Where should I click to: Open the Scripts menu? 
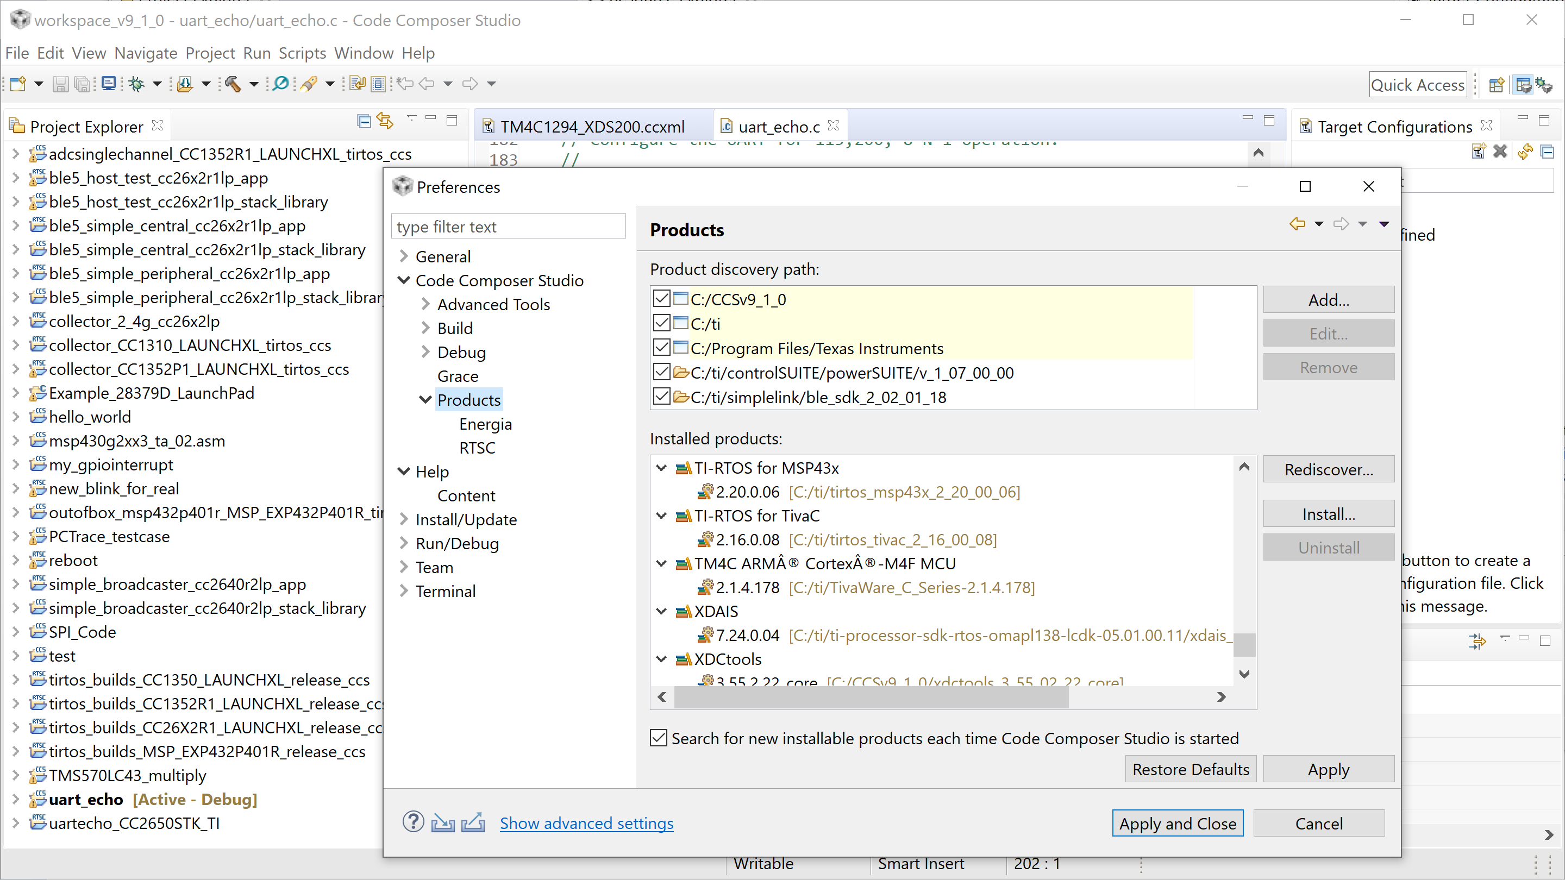tap(302, 53)
